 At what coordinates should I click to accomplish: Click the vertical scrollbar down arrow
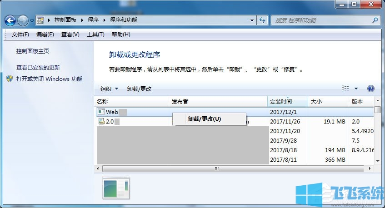[378, 161]
